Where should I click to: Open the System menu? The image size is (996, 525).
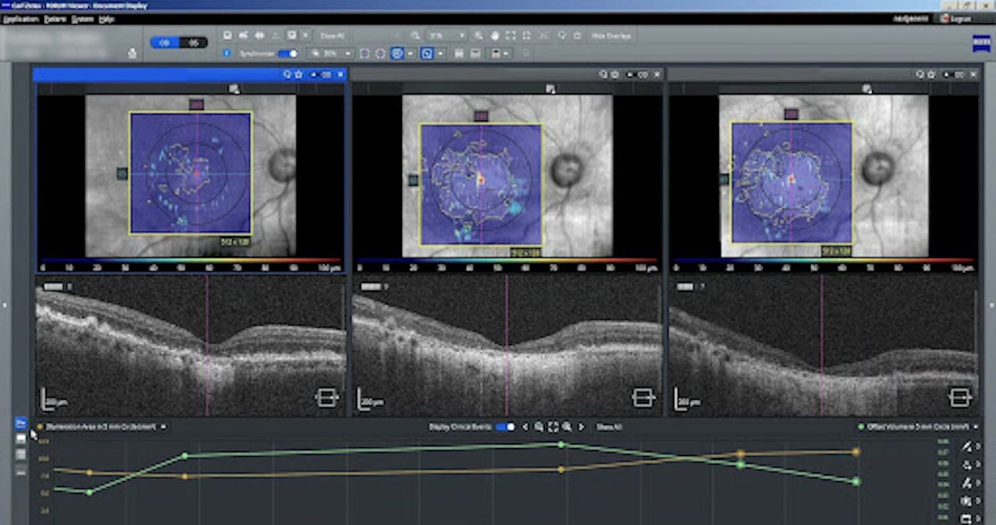[x=82, y=19]
